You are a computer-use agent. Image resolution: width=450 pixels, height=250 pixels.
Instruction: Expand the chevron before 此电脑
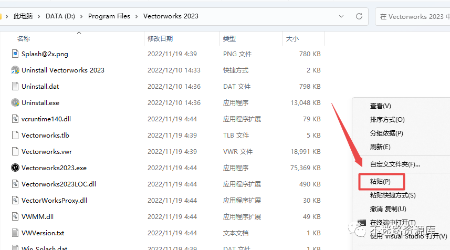tap(7, 16)
